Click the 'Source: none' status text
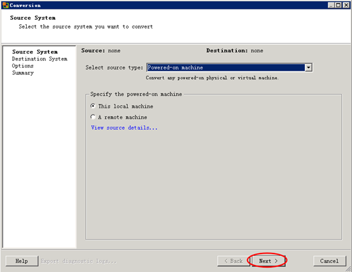Viewport: 352px width, 272px height. 101,51
